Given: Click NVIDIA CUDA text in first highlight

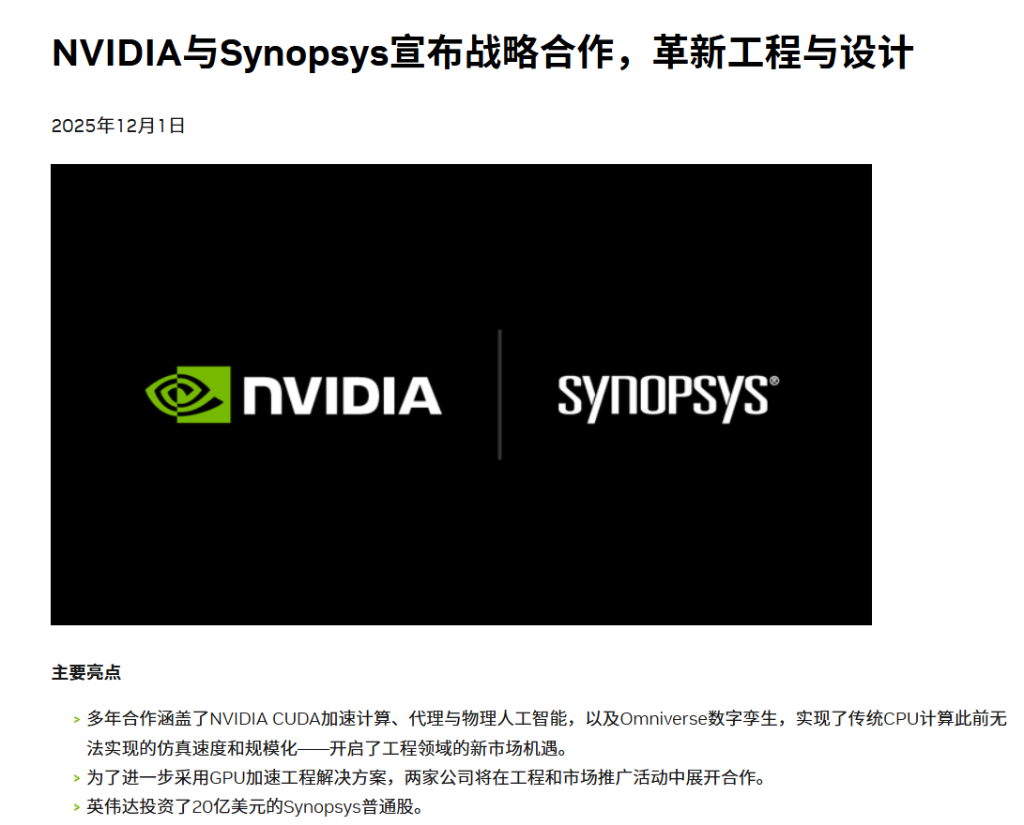Looking at the screenshot, I should (265, 719).
